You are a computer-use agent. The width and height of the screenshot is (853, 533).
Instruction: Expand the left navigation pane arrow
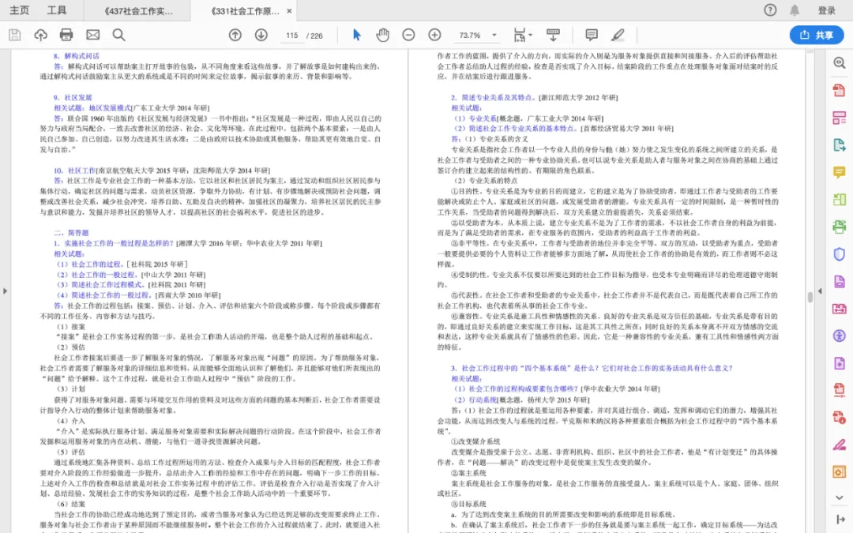pos(5,291)
